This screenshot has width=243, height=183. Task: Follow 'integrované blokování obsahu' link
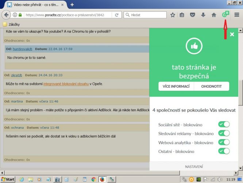(66, 84)
